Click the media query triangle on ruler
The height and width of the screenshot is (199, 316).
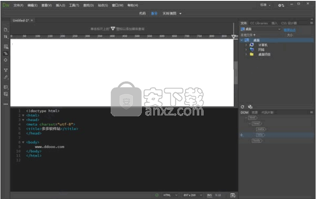112,28
